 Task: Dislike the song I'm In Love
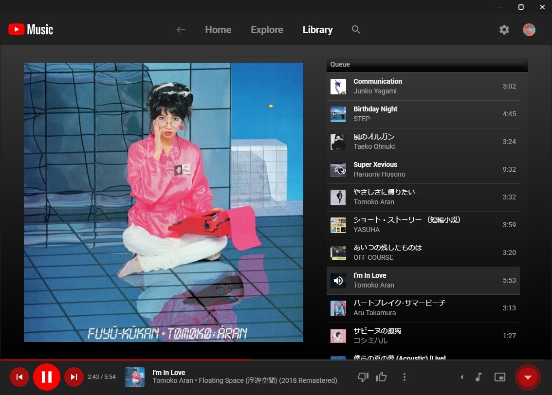[x=363, y=377]
